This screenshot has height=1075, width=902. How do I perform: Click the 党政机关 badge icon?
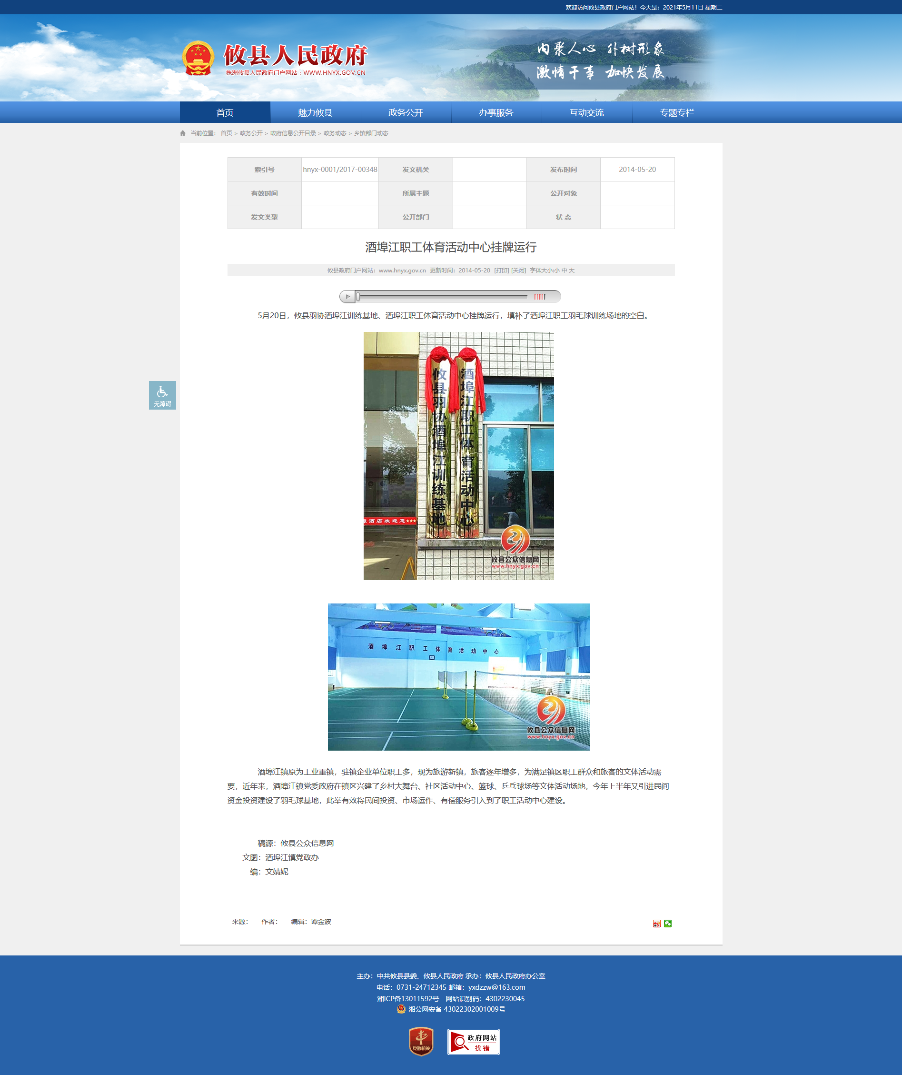point(421,1041)
